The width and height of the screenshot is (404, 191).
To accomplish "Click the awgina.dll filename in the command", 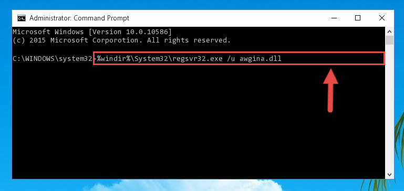I will click(x=261, y=59).
